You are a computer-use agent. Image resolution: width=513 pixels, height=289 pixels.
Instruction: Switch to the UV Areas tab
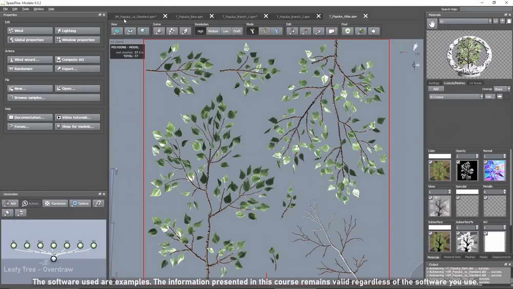(x=476, y=83)
